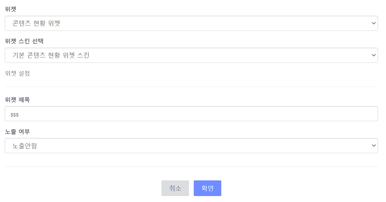Viewport: 386px width, 202px height.
Task: Open the visibility dropdown showing 노출안함
Action: pos(191,145)
